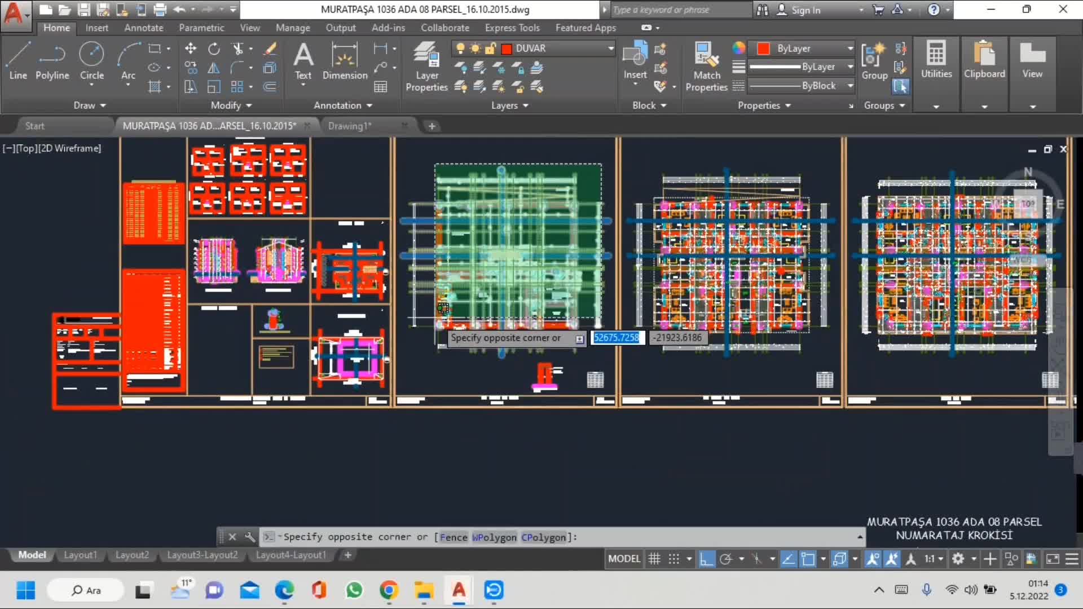Image resolution: width=1083 pixels, height=609 pixels.
Task: Expand the Draw panel
Action: pos(90,105)
